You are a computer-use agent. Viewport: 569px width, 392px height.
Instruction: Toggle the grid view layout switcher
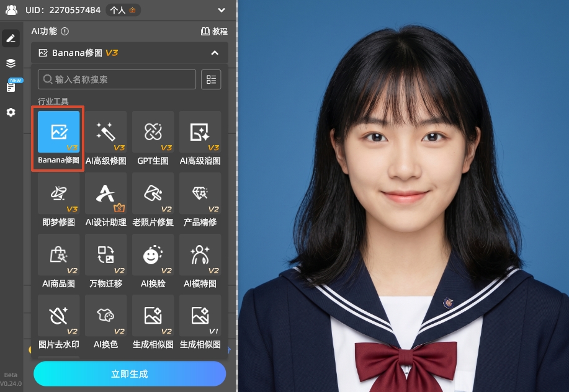[x=211, y=79]
